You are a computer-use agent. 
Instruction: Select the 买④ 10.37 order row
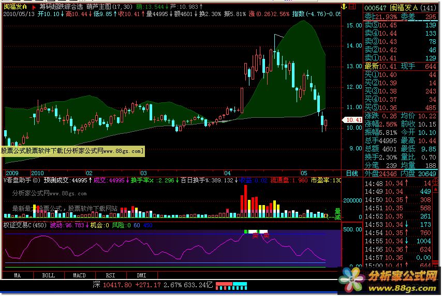click(400, 99)
